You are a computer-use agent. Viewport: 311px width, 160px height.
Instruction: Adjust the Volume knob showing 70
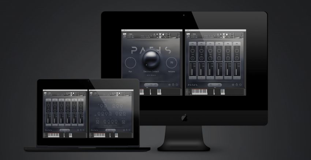[172, 63]
